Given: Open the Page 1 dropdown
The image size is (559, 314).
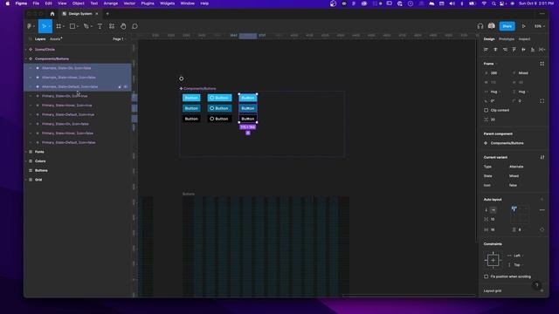Looking at the screenshot, I should pyautogui.click(x=120, y=39).
